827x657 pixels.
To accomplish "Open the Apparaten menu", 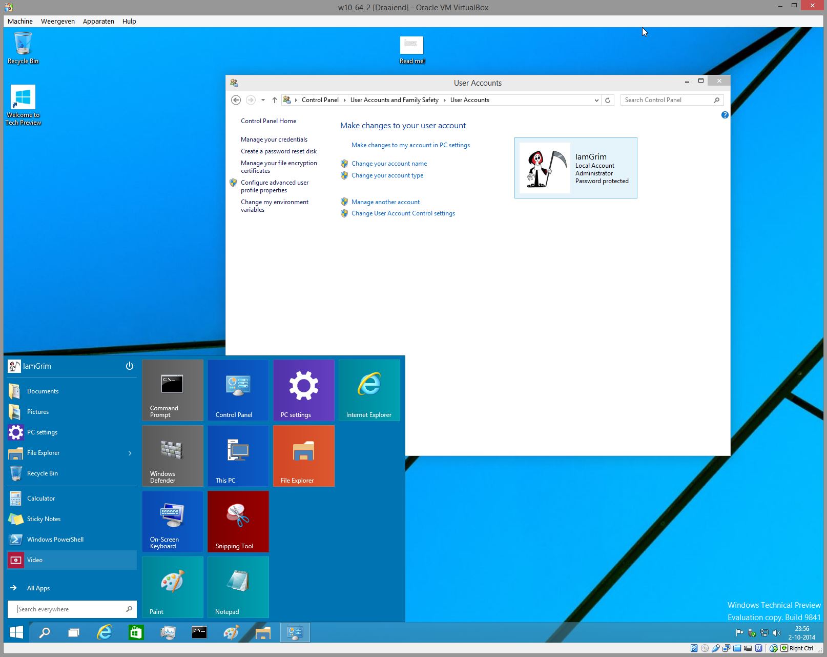I will [x=98, y=21].
